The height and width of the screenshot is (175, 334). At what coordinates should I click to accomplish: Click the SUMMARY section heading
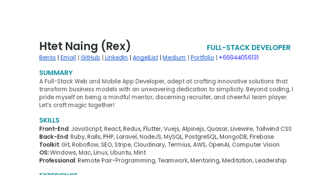tap(56, 73)
